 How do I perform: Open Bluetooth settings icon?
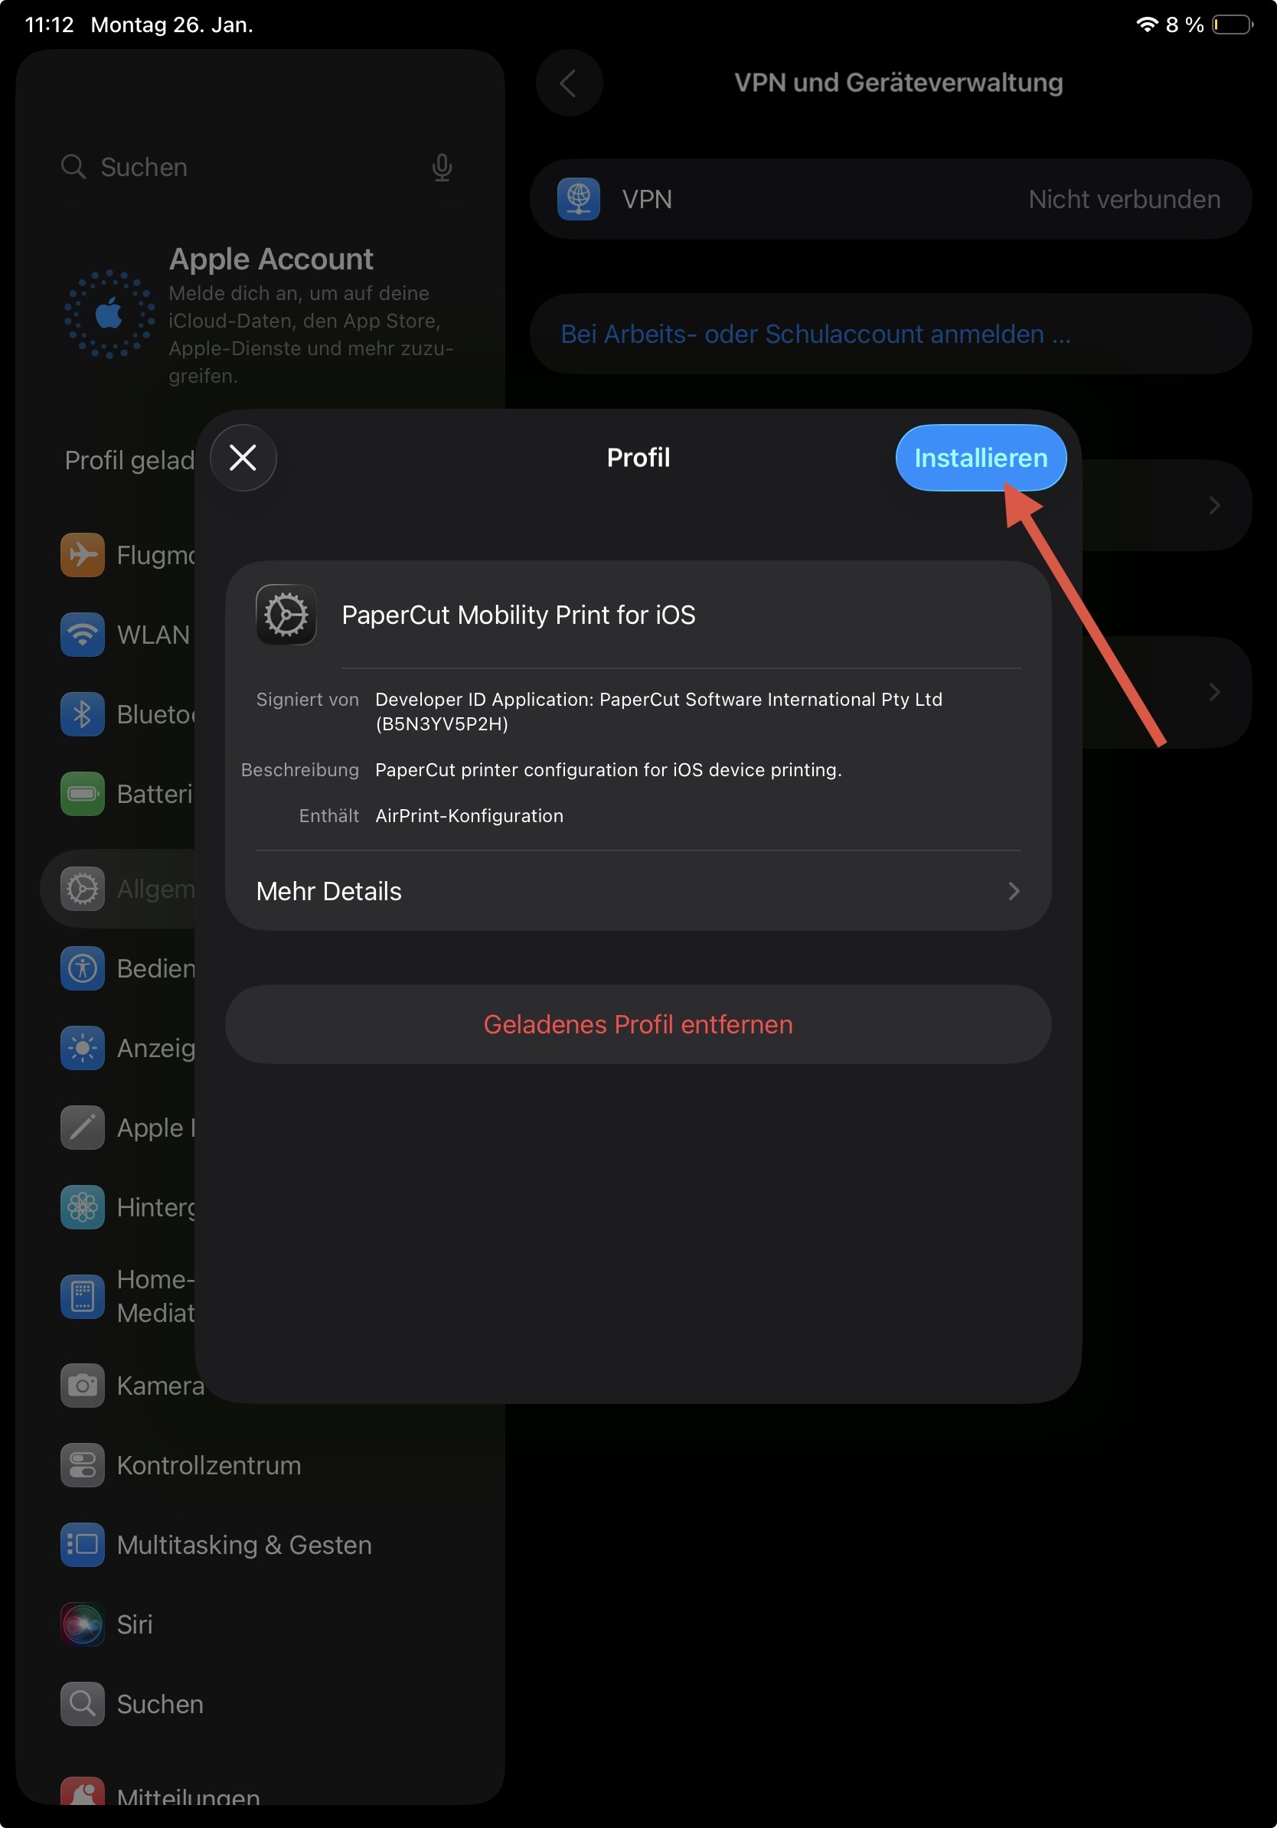point(83,714)
